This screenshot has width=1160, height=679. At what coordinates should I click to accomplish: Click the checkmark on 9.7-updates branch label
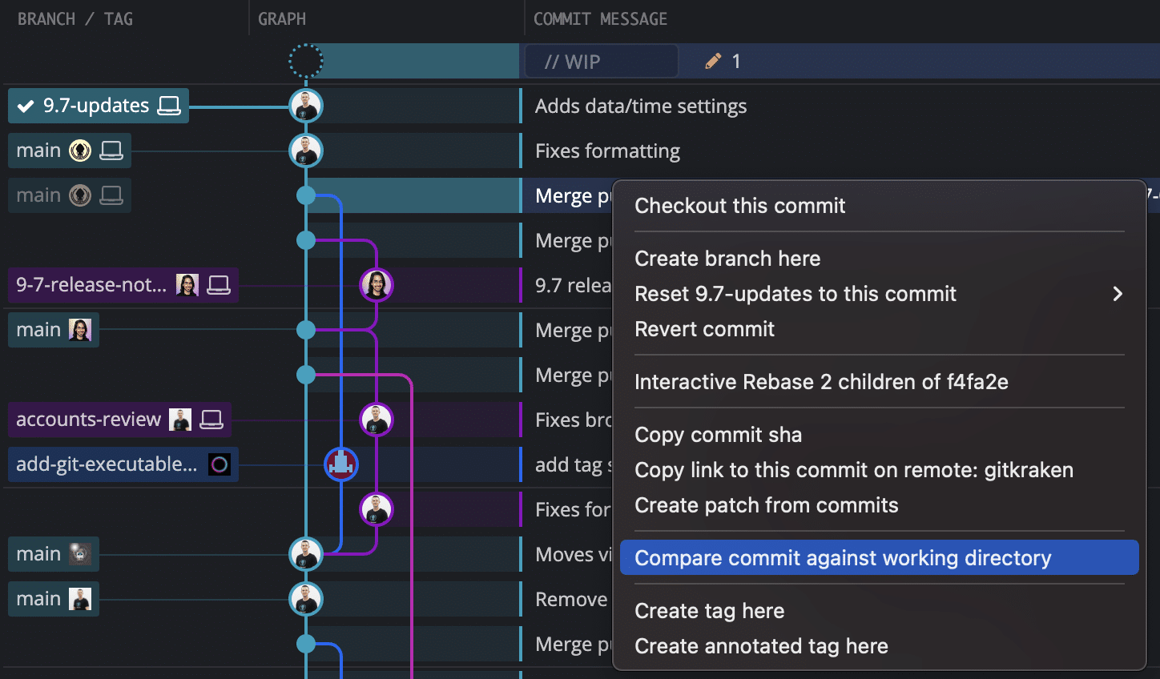click(x=26, y=106)
